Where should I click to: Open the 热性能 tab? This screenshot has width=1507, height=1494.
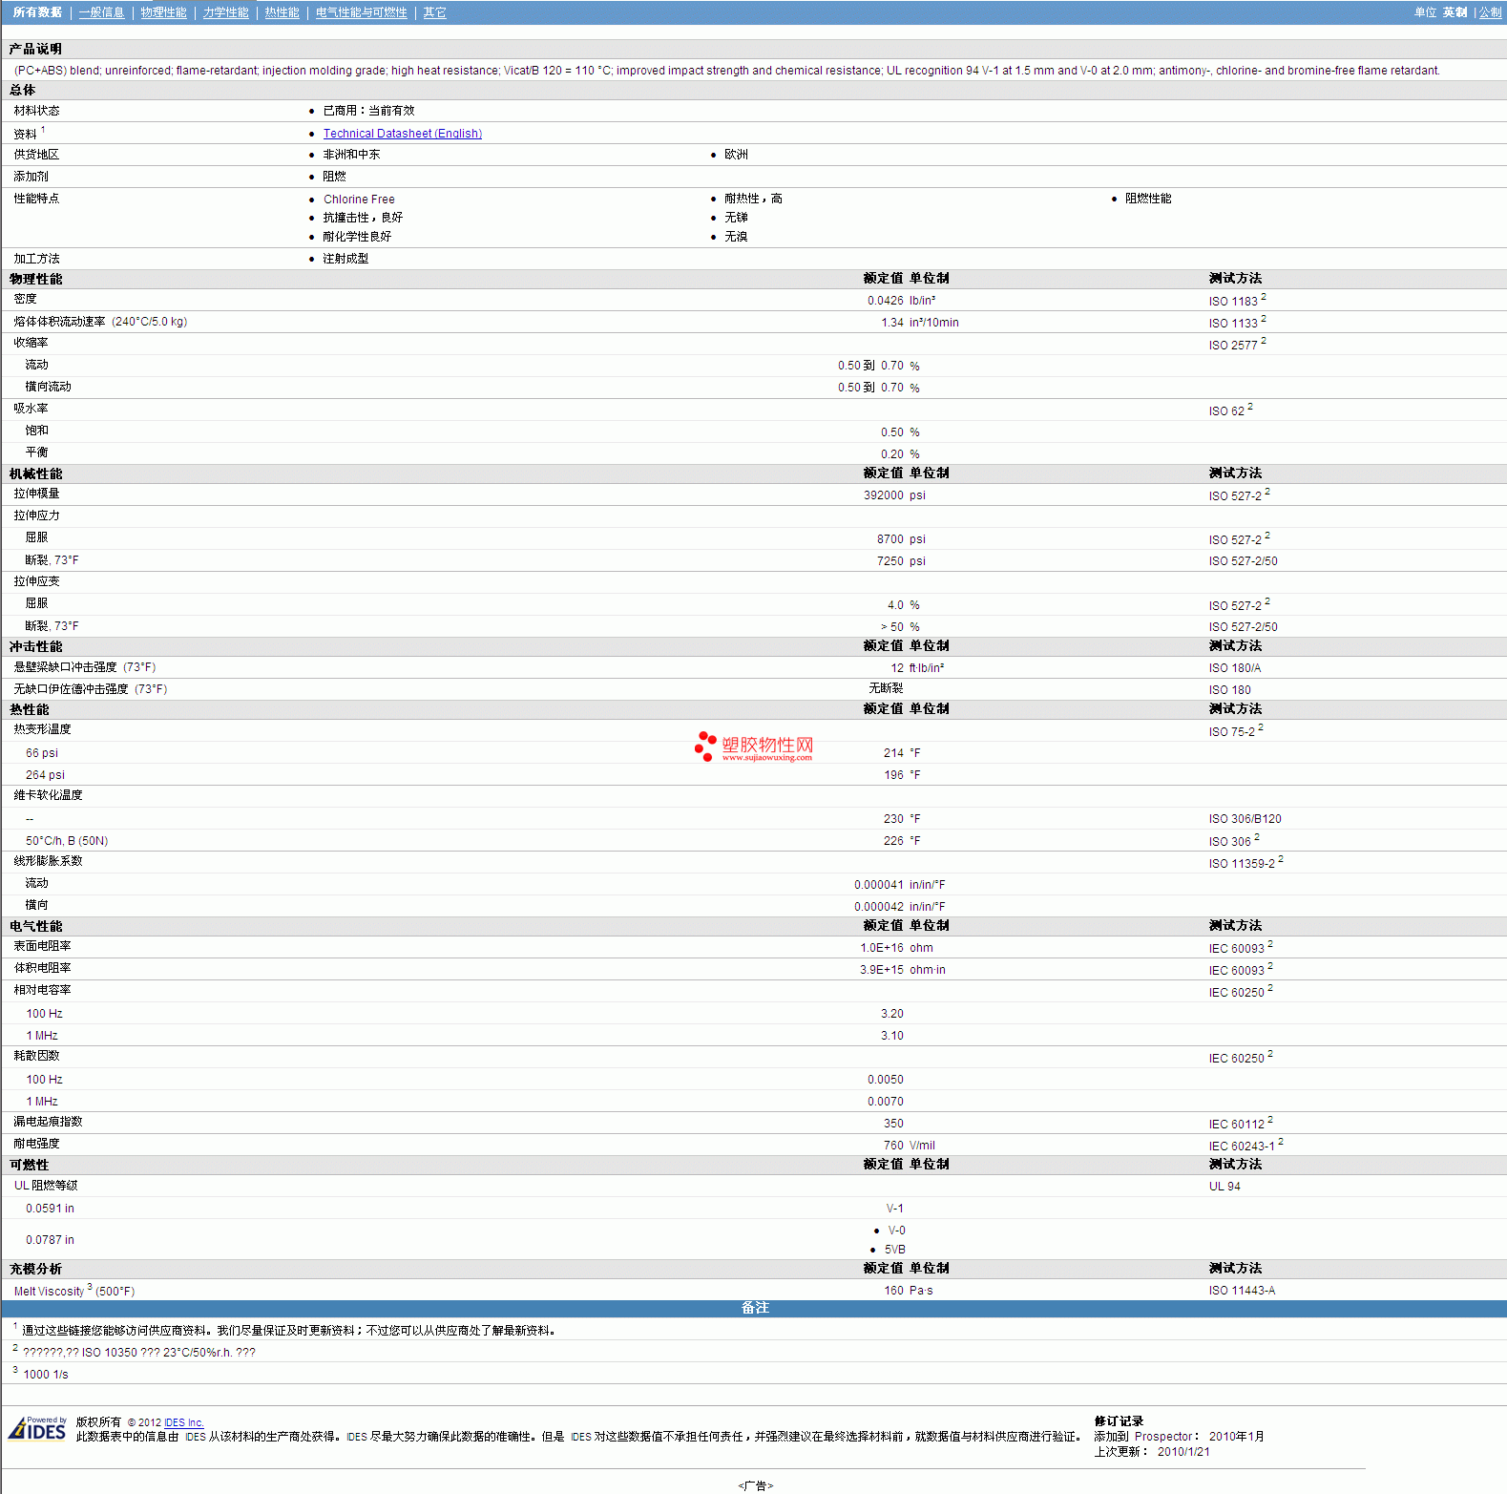pyautogui.click(x=282, y=12)
